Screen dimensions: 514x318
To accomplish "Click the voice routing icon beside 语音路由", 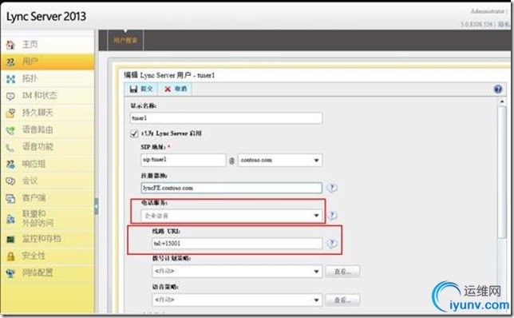I will [x=10, y=130].
